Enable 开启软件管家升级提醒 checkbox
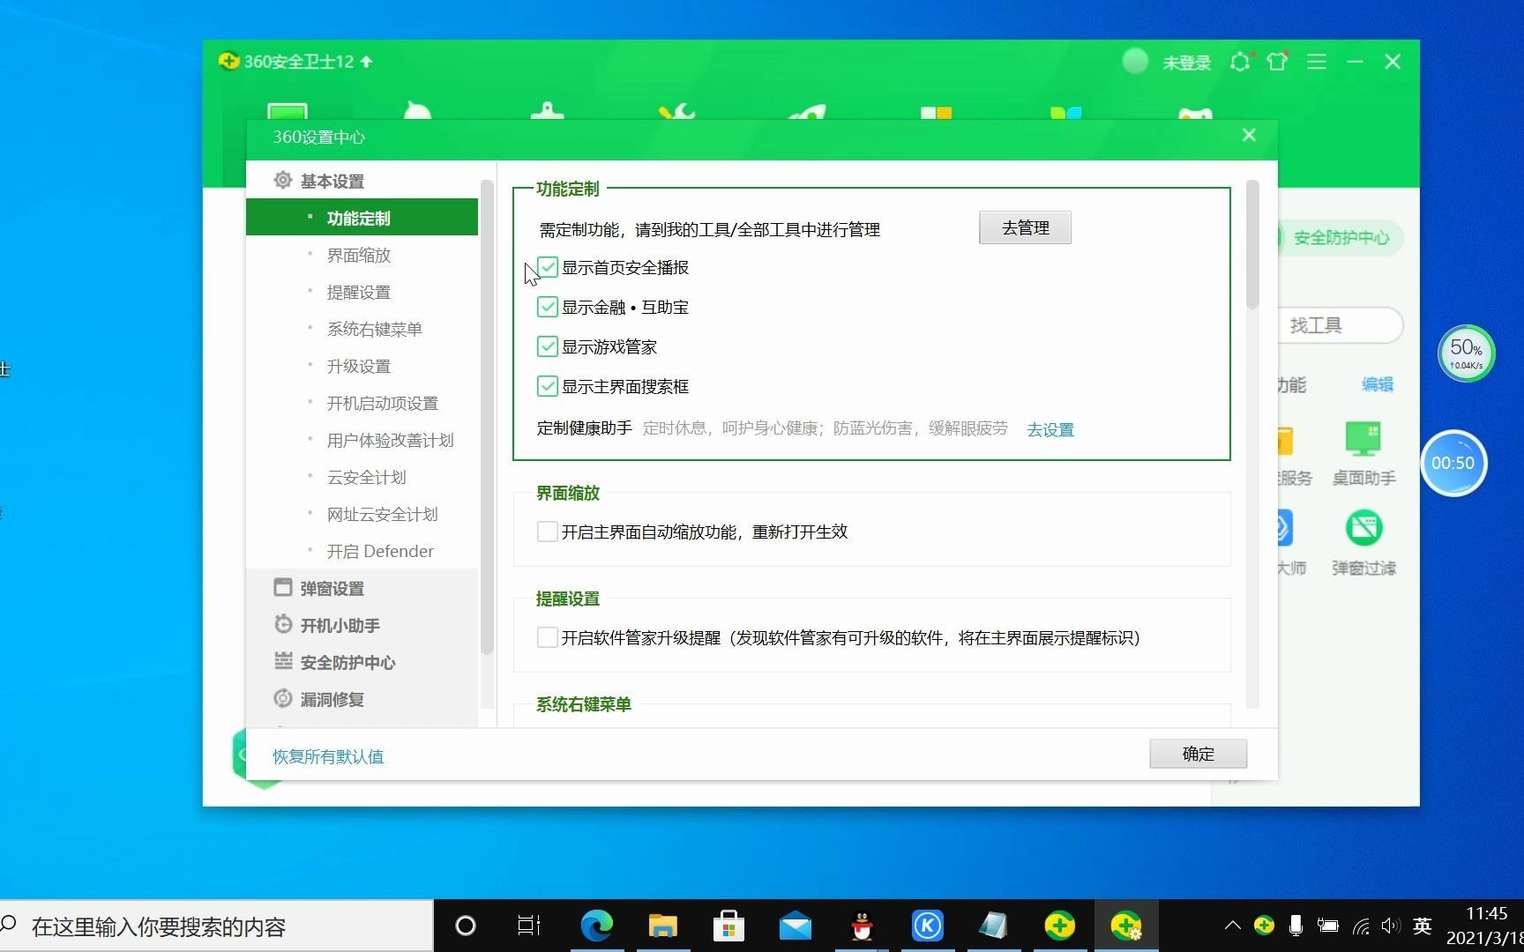The width and height of the screenshot is (1524, 952). 547,637
